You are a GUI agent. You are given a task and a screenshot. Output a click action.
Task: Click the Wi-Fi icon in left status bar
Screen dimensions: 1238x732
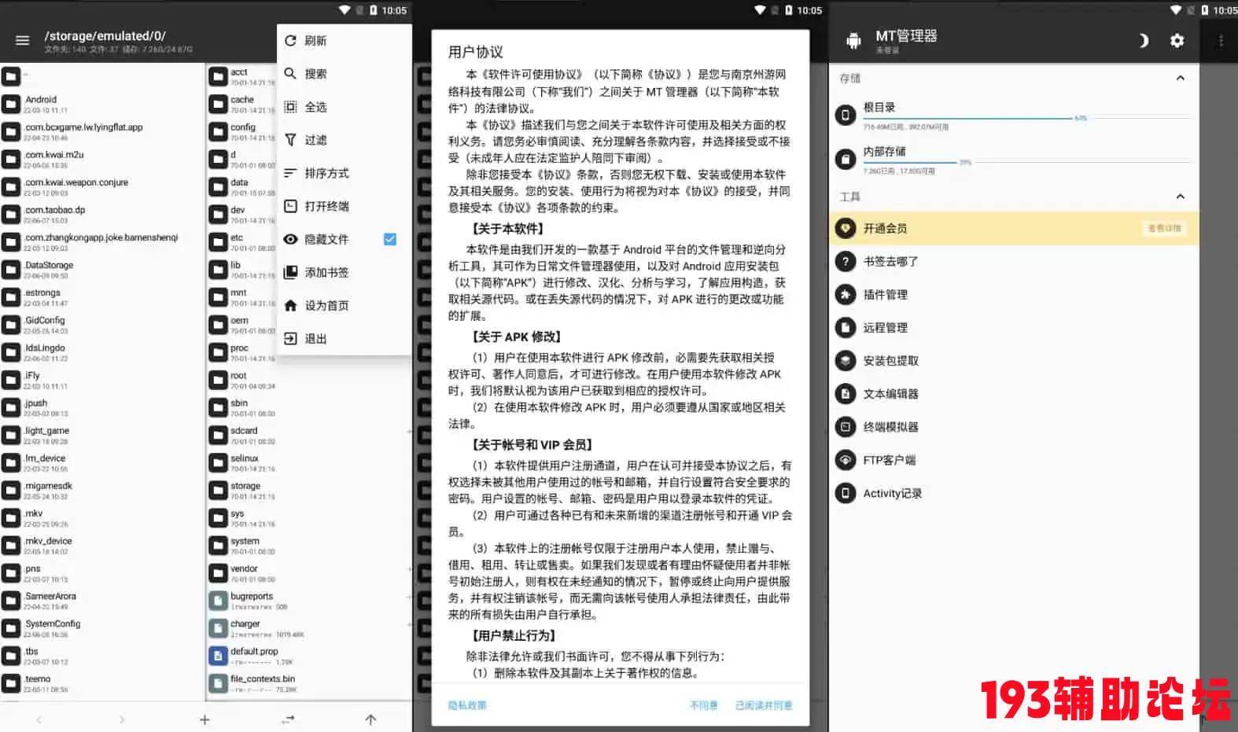(x=345, y=10)
